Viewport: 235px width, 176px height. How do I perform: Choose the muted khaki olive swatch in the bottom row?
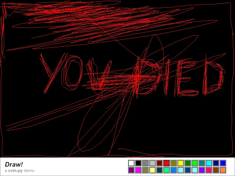point(145,170)
